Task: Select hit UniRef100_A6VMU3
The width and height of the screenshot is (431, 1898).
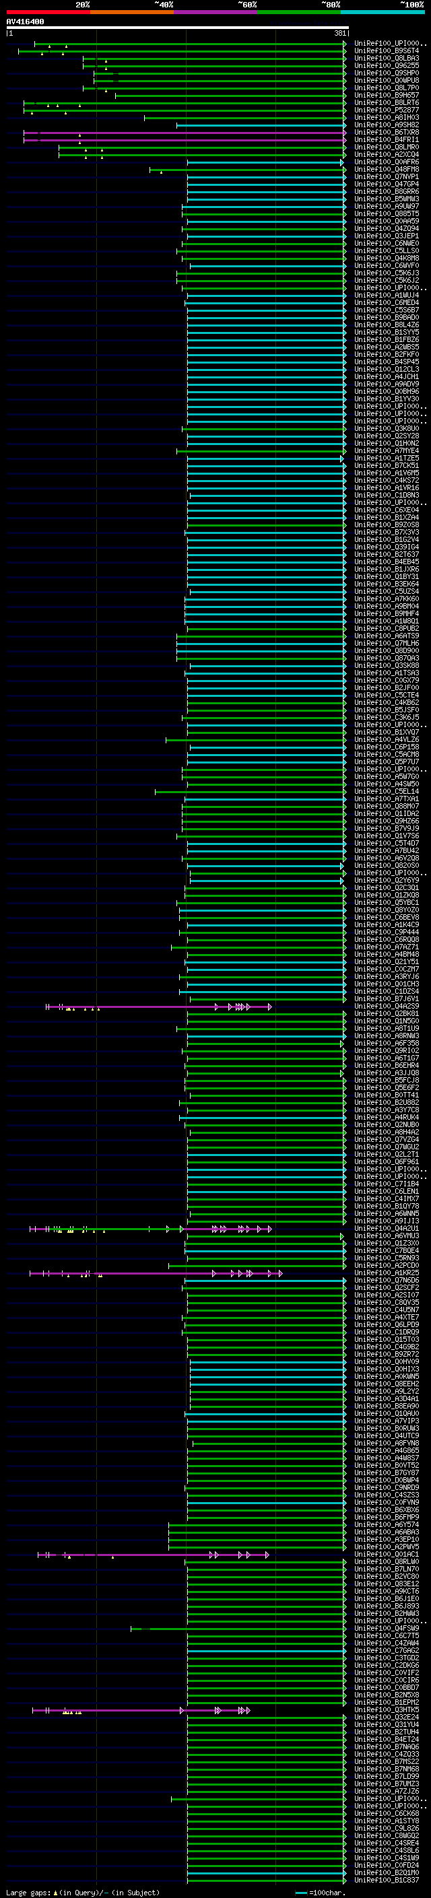Action: (x=386, y=1235)
